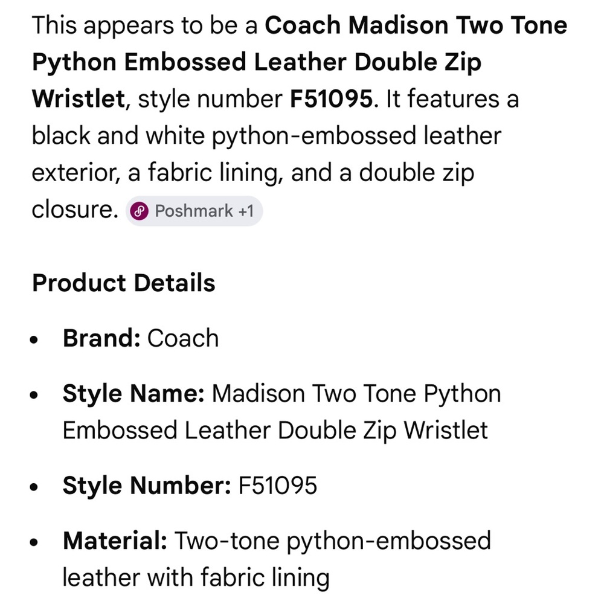
Task: Click bold "Wristlet" in the first paragraph
Action: click(x=78, y=100)
